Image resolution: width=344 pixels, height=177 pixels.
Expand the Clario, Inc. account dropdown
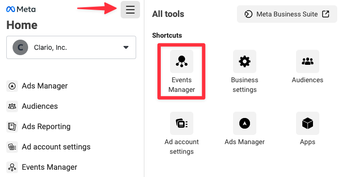coord(71,47)
